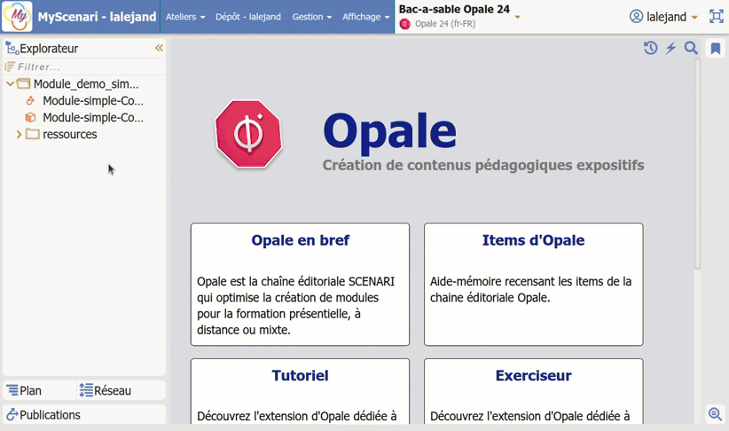
Task: Open the Tutoriel card
Action: tap(300, 391)
